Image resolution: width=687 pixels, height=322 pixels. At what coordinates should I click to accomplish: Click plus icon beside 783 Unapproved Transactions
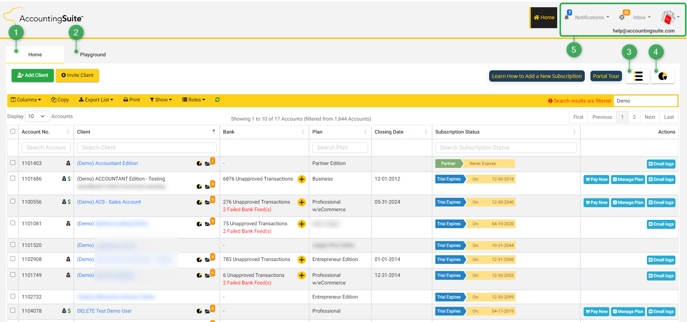point(302,260)
